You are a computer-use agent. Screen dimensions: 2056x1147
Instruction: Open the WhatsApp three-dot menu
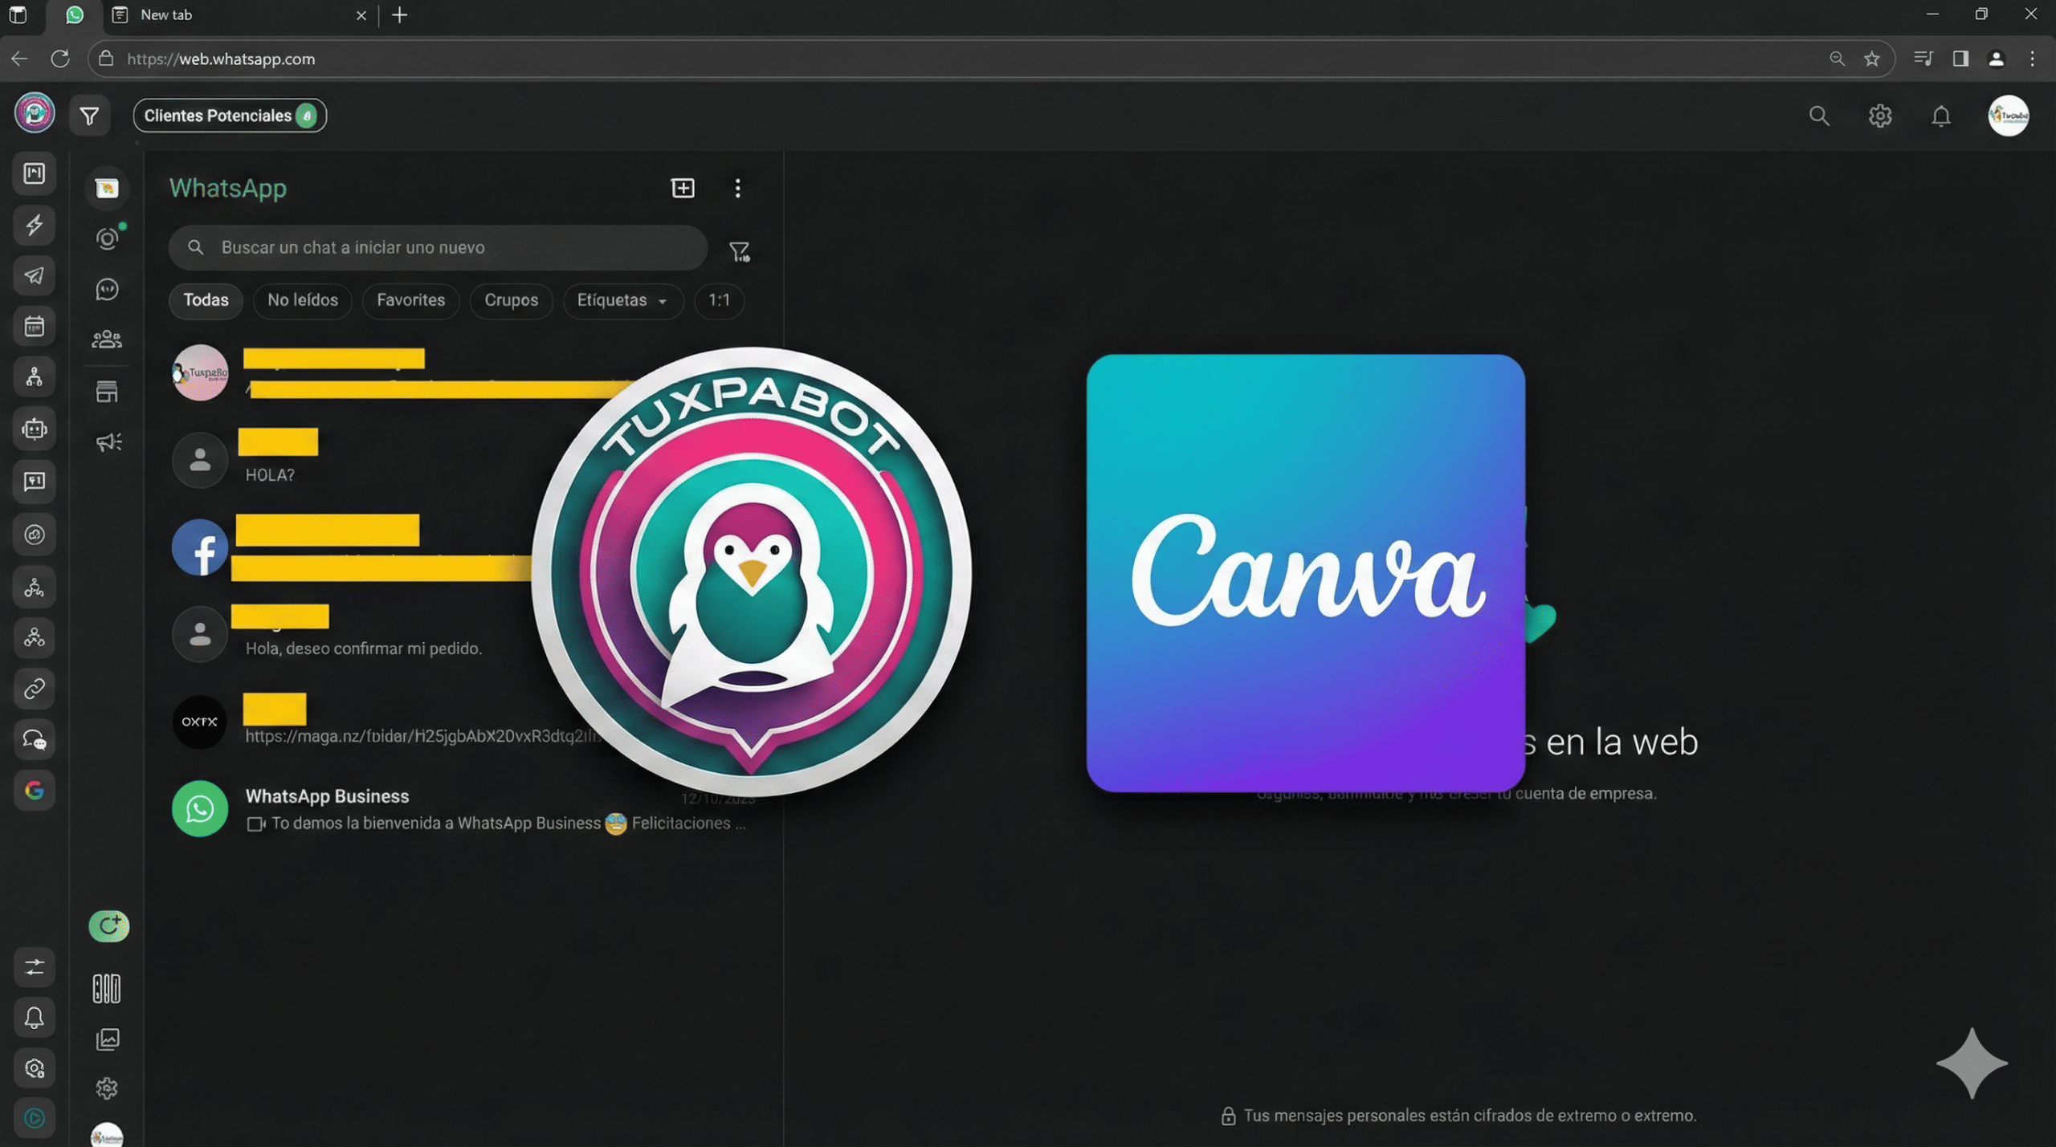(x=737, y=188)
